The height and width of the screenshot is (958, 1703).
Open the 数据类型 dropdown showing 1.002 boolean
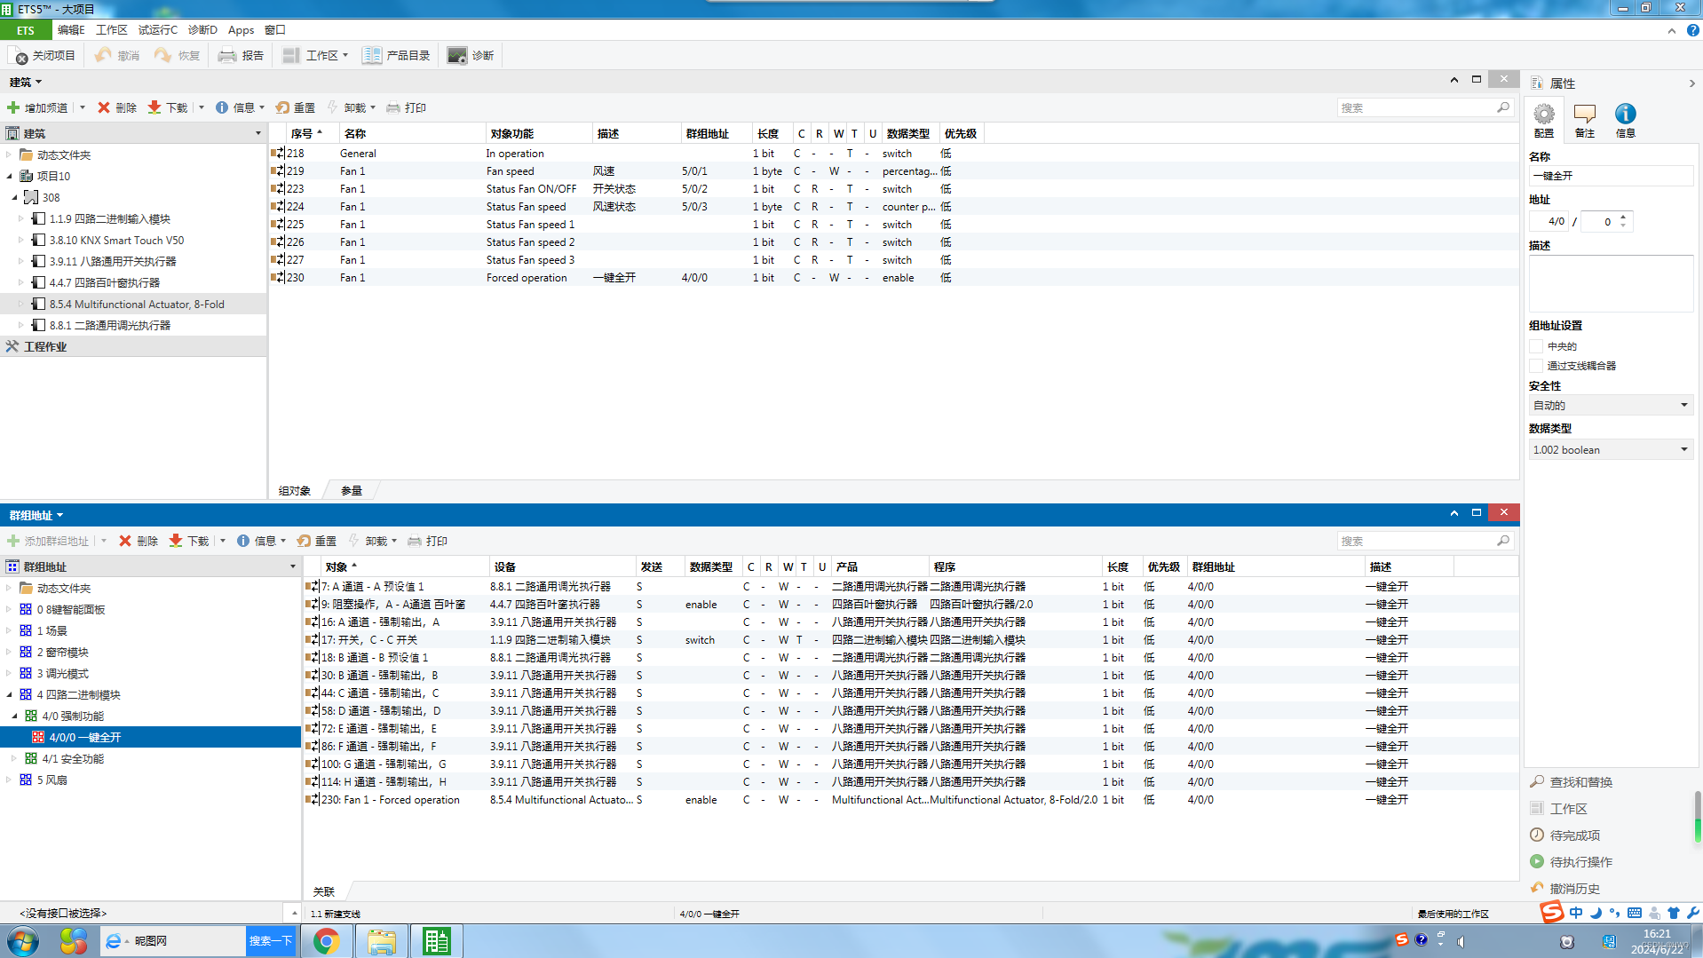click(x=1609, y=450)
